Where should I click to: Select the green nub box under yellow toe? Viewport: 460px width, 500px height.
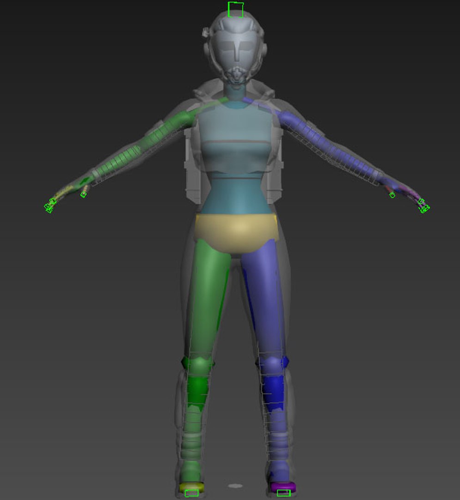coord(192,494)
